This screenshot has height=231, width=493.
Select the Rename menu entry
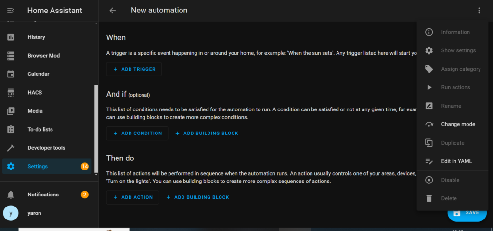[453, 106]
